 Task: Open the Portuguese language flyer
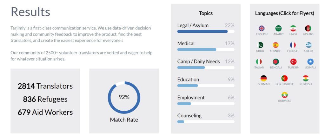pos(284,78)
